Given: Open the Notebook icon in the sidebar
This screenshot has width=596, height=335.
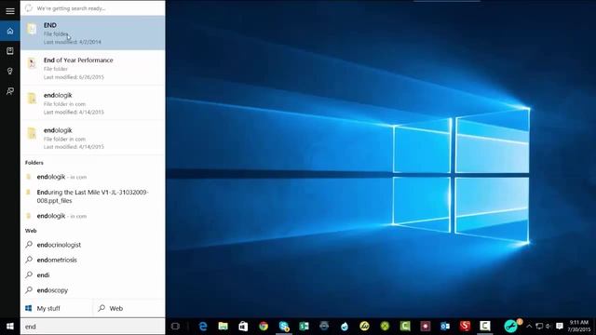Looking at the screenshot, I should point(10,51).
